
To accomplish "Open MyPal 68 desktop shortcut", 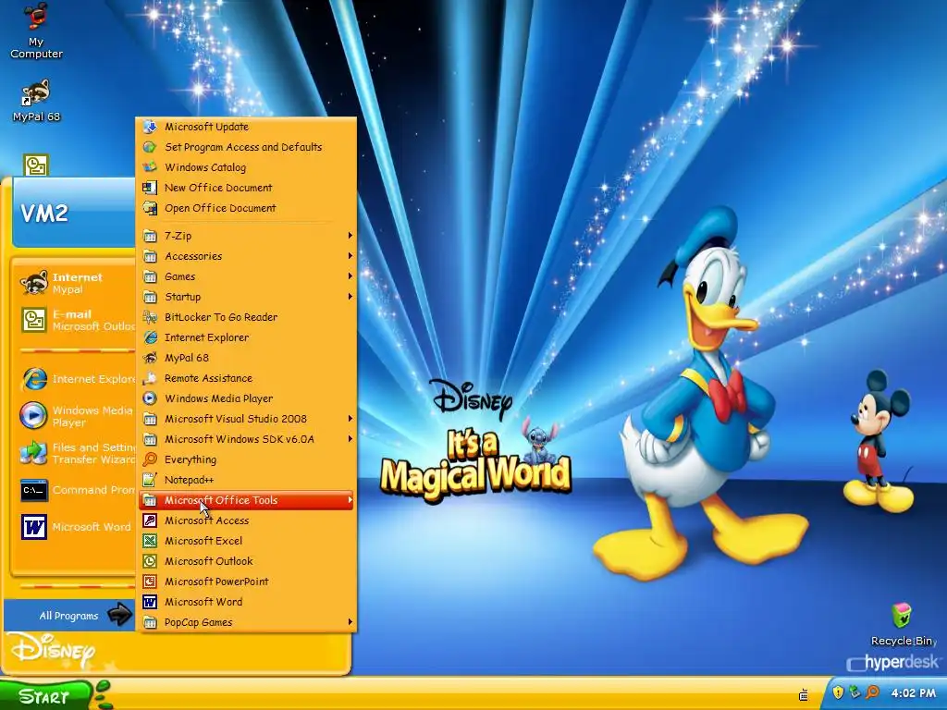I will pos(36,100).
